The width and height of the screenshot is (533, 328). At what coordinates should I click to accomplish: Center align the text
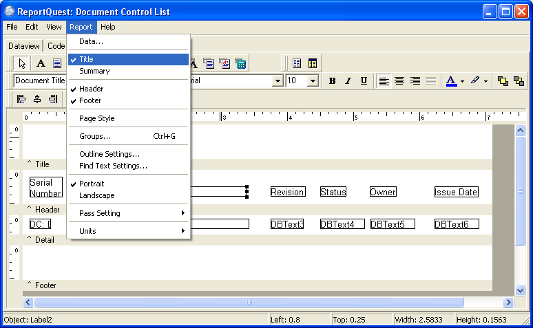tap(399, 81)
